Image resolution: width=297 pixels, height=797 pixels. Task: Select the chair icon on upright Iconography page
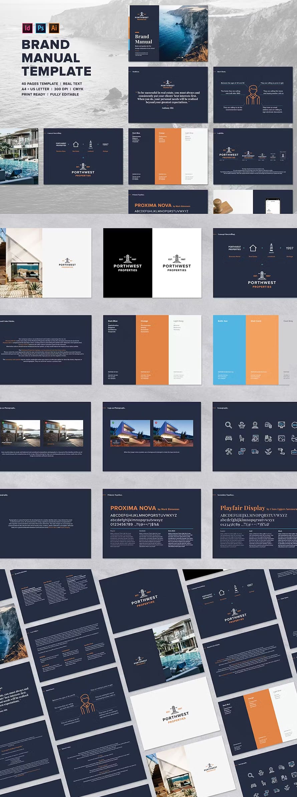242,438
